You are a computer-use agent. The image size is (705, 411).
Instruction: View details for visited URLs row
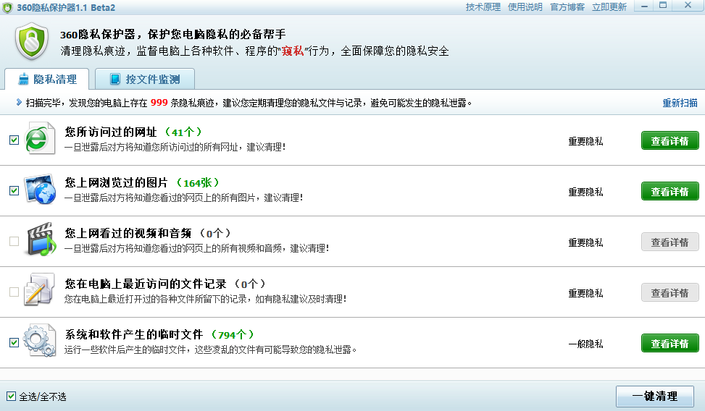[669, 141]
